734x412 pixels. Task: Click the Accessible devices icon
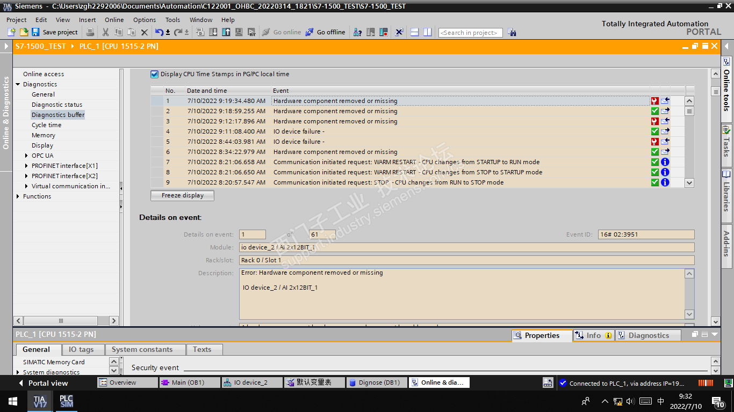point(357,32)
